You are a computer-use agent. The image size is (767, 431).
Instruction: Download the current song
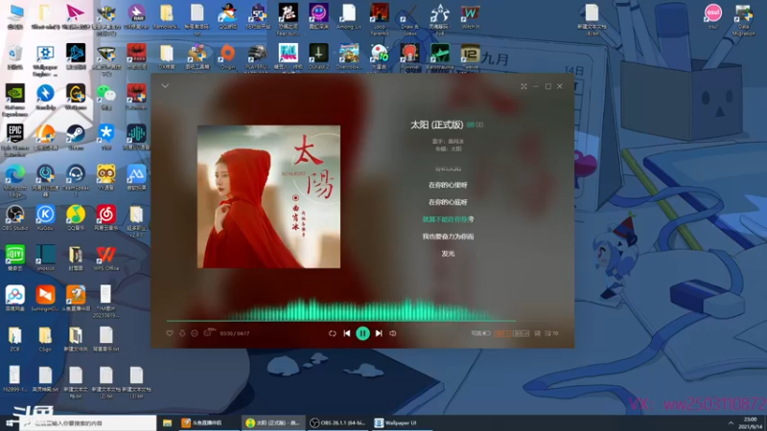pos(182,333)
